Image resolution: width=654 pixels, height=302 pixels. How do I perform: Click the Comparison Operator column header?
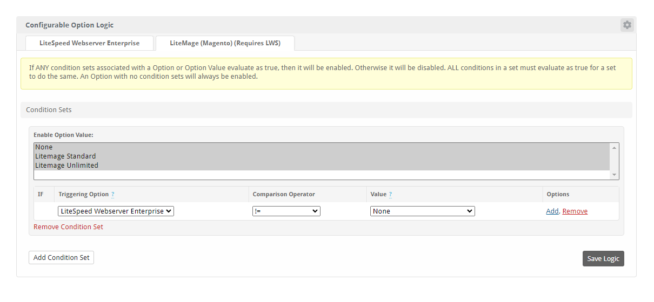[x=284, y=194]
